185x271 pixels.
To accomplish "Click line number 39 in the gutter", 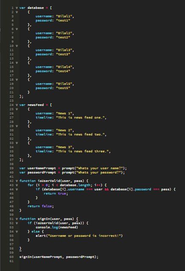I will click(x=11, y=168).
